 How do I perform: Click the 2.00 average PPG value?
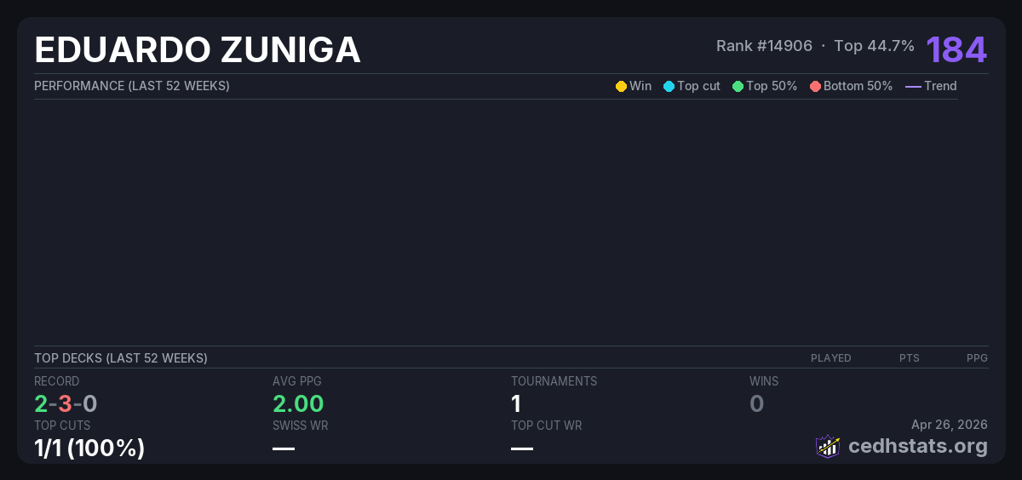click(298, 403)
